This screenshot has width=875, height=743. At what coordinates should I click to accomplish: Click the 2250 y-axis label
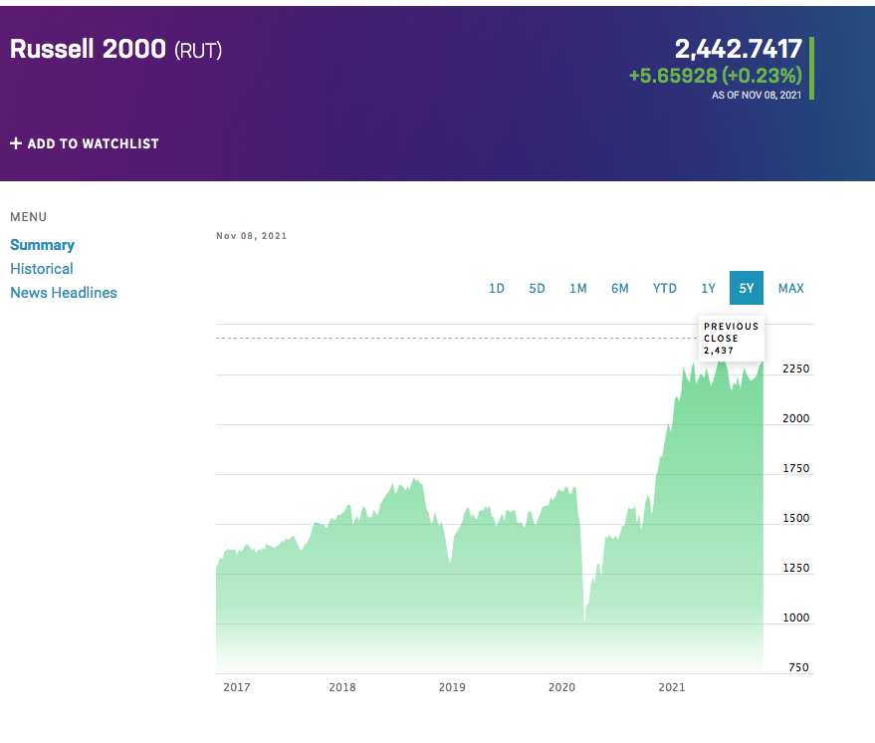pyautogui.click(x=795, y=369)
